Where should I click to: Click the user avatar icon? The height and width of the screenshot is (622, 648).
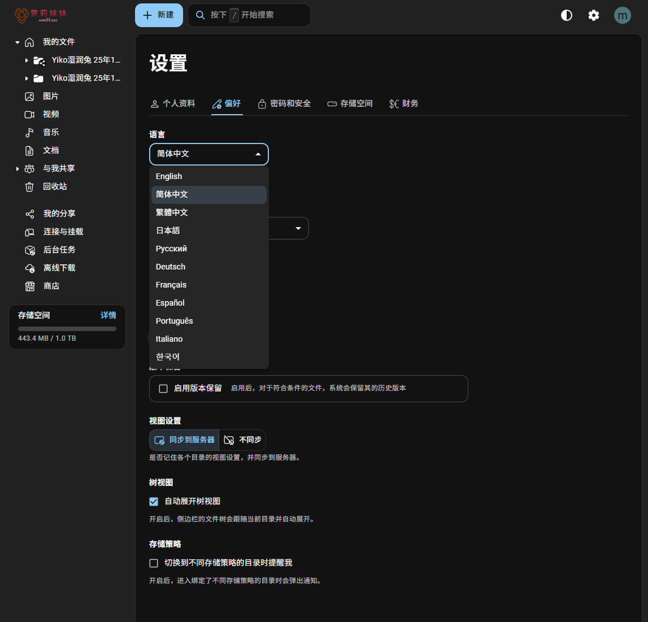622,15
